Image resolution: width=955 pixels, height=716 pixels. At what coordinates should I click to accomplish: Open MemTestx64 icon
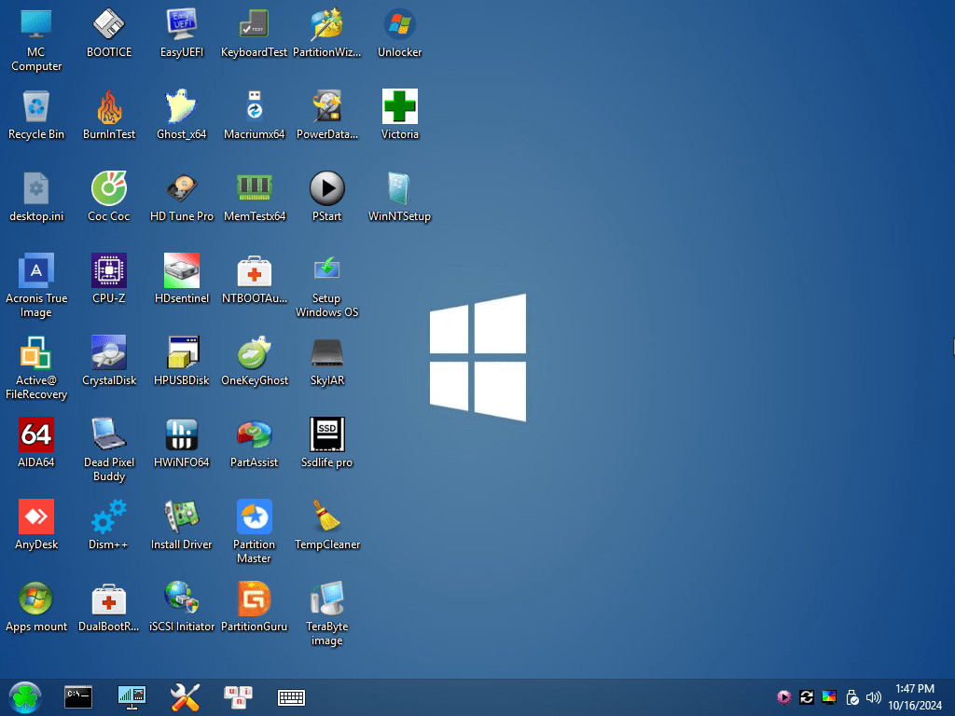[x=254, y=197]
